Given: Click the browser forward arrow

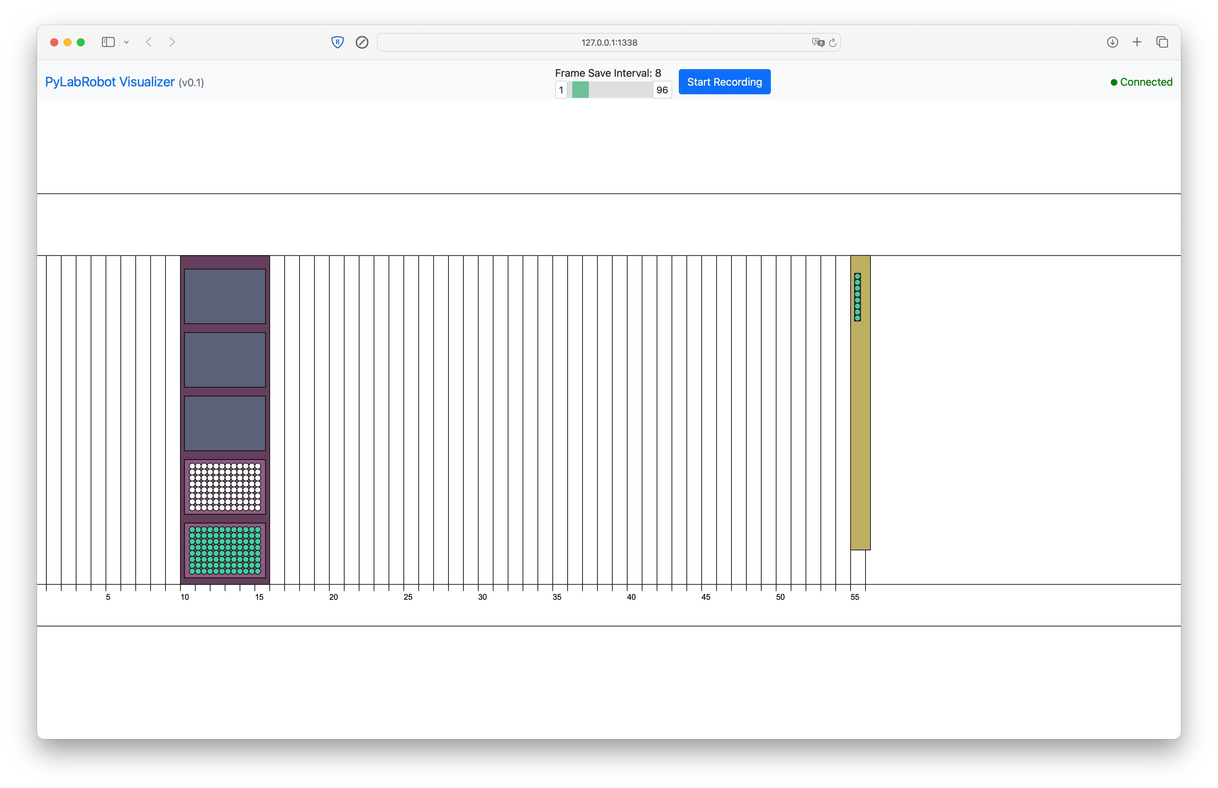Looking at the screenshot, I should coord(172,42).
